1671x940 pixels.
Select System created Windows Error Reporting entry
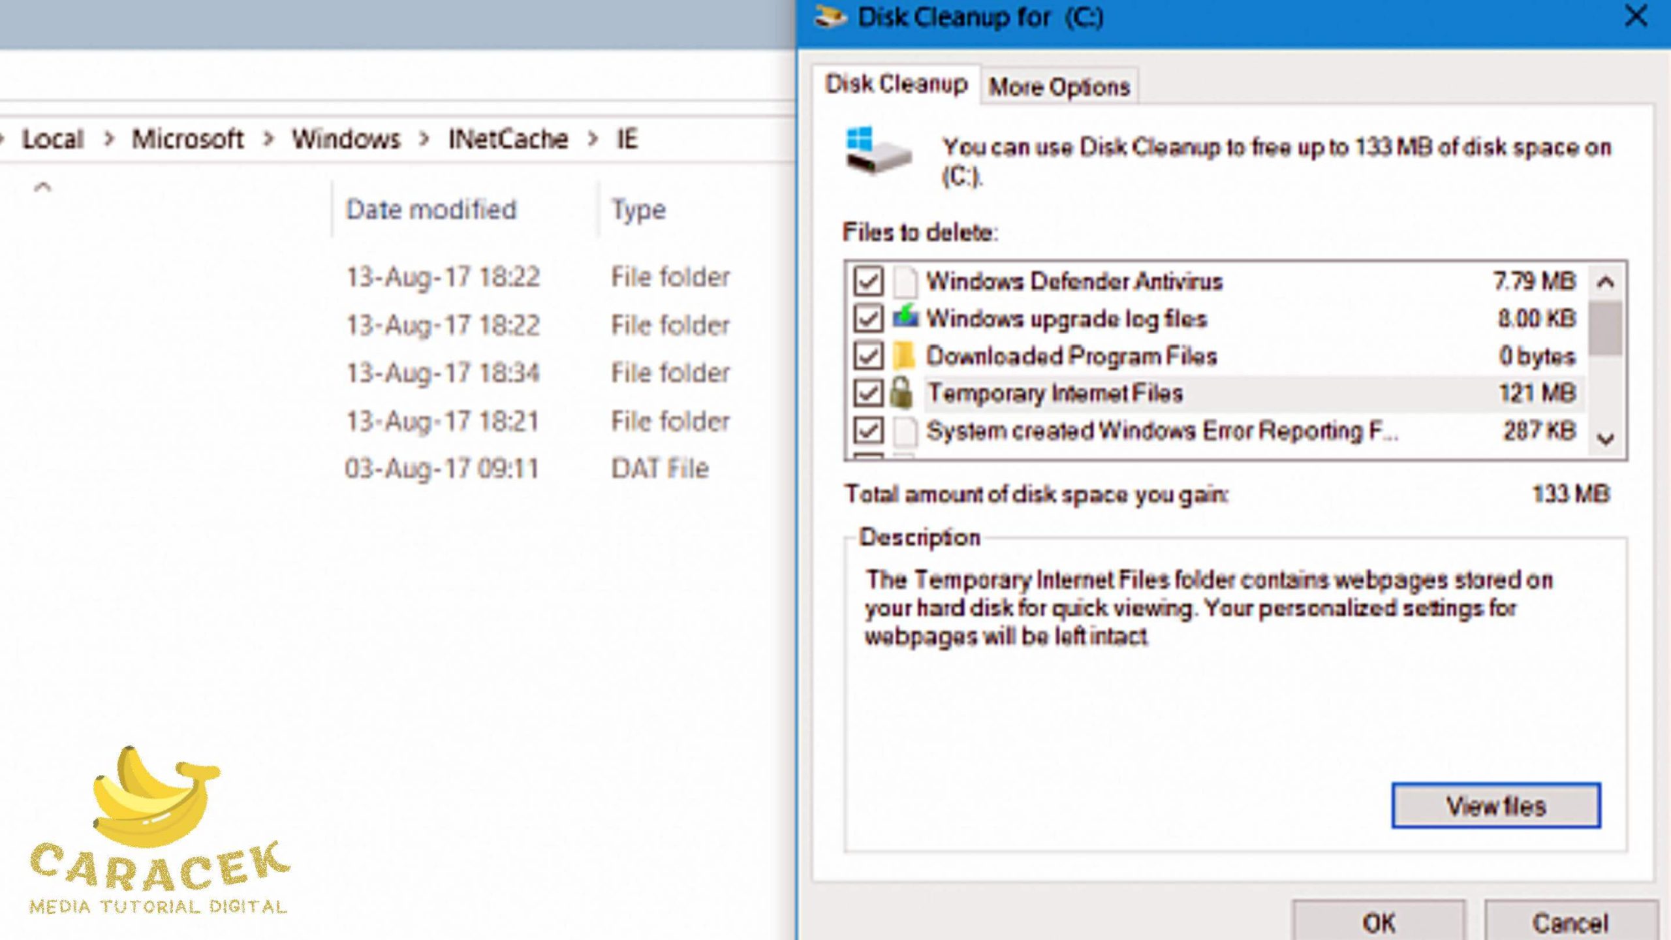tap(1162, 431)
